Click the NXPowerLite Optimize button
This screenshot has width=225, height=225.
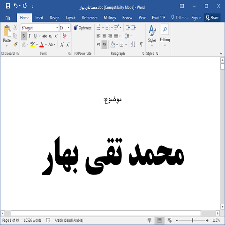tap(82, 28)
